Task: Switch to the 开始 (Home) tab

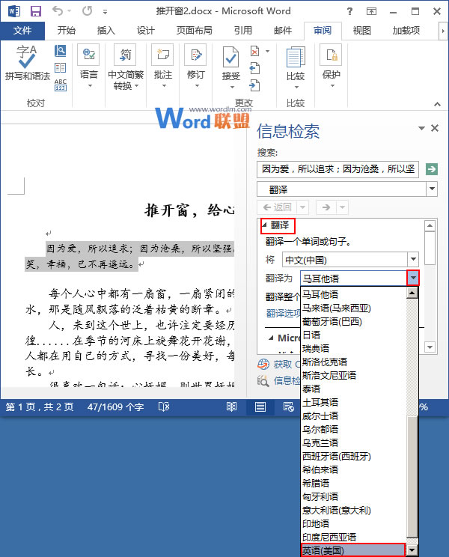Action: [67, 31]
